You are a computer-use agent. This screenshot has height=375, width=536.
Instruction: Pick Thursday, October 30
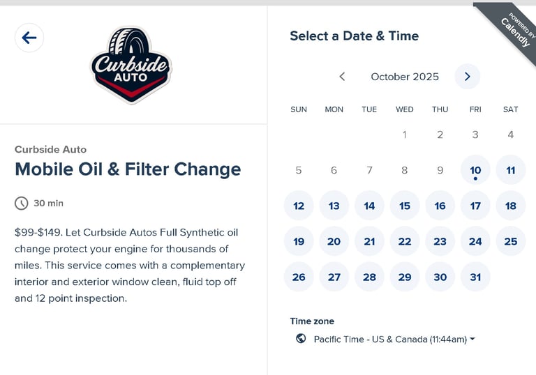[x=440, y=277]
